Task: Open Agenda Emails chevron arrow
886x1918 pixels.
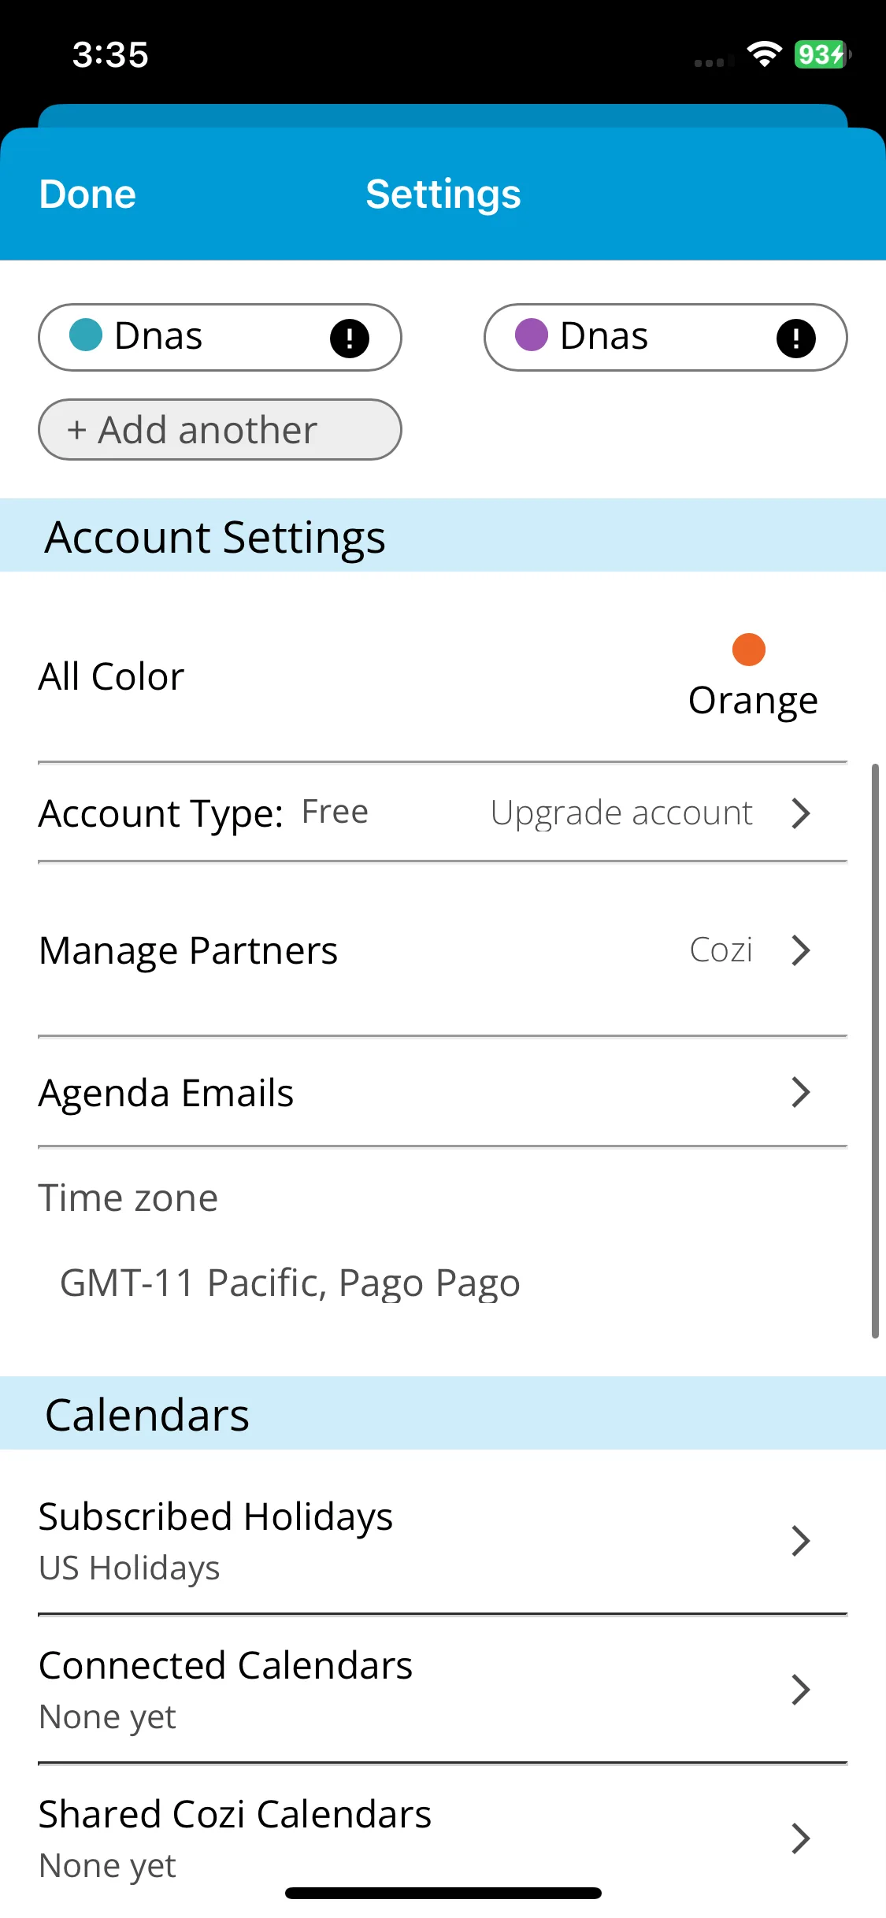Action: 801,1092
